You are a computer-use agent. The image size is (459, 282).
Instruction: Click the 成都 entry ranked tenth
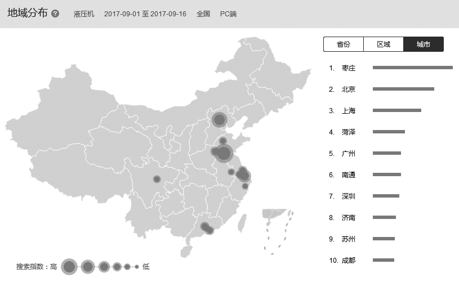(x=349, y=261)
